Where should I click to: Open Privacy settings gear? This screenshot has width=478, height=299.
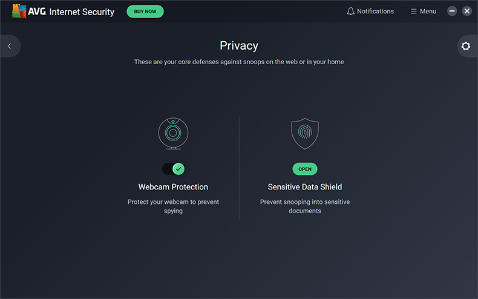coord(466,46)
